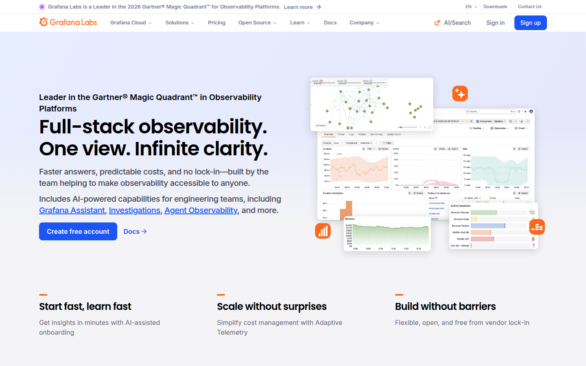Click the Docs arrow link below the headline
Viewport: 586px width, 366px height.
pos(135,231)
